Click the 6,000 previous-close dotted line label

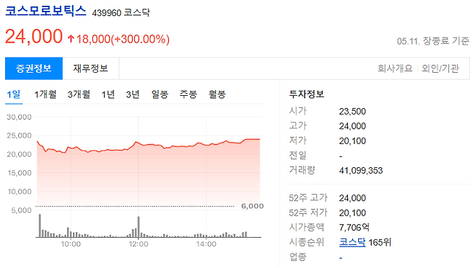tap(253, 206)
